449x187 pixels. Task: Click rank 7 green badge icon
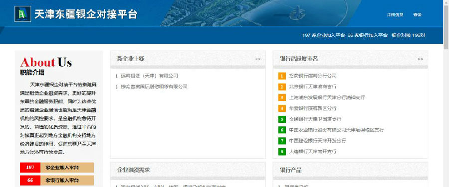click(282, 141)
